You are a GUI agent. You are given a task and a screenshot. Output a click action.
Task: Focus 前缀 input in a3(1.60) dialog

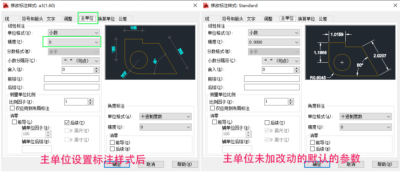(72, 78)
